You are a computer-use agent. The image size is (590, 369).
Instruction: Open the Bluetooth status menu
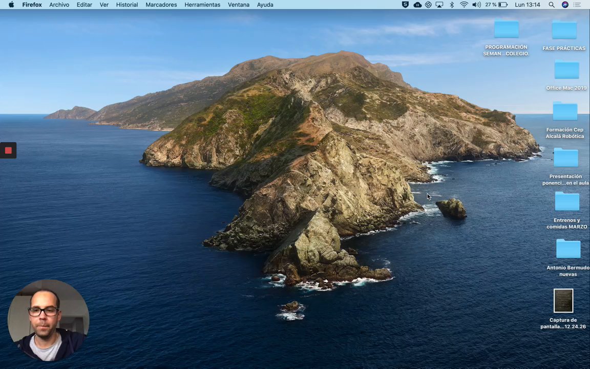[x=452, y=5]
